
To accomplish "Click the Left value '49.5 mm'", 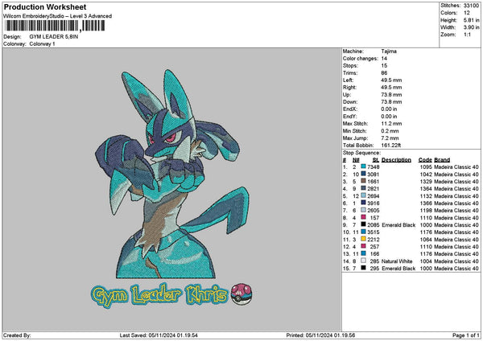I will (x=391, y=80).
